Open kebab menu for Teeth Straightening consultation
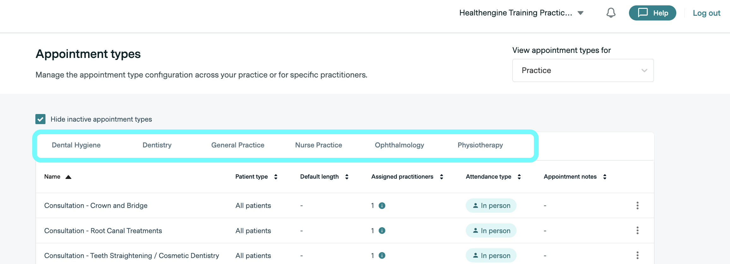730x264 pixels. [637, 255]
